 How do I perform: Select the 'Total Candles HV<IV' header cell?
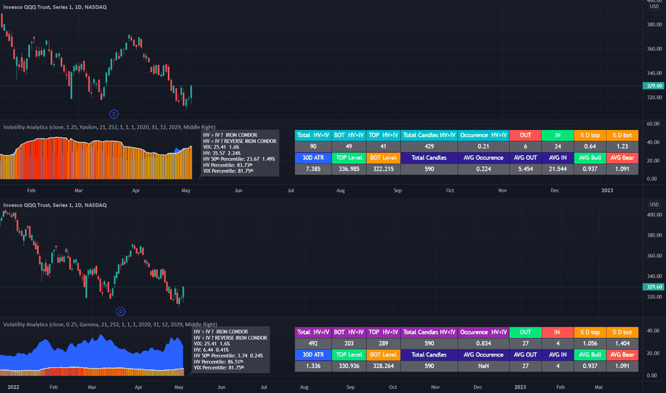[429, 332]
